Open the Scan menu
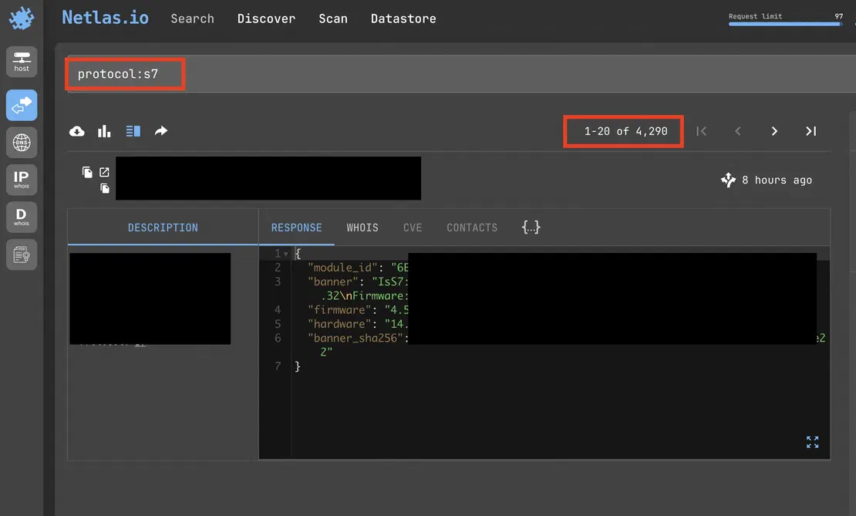856x516 pixels. (x=333, y=19)
